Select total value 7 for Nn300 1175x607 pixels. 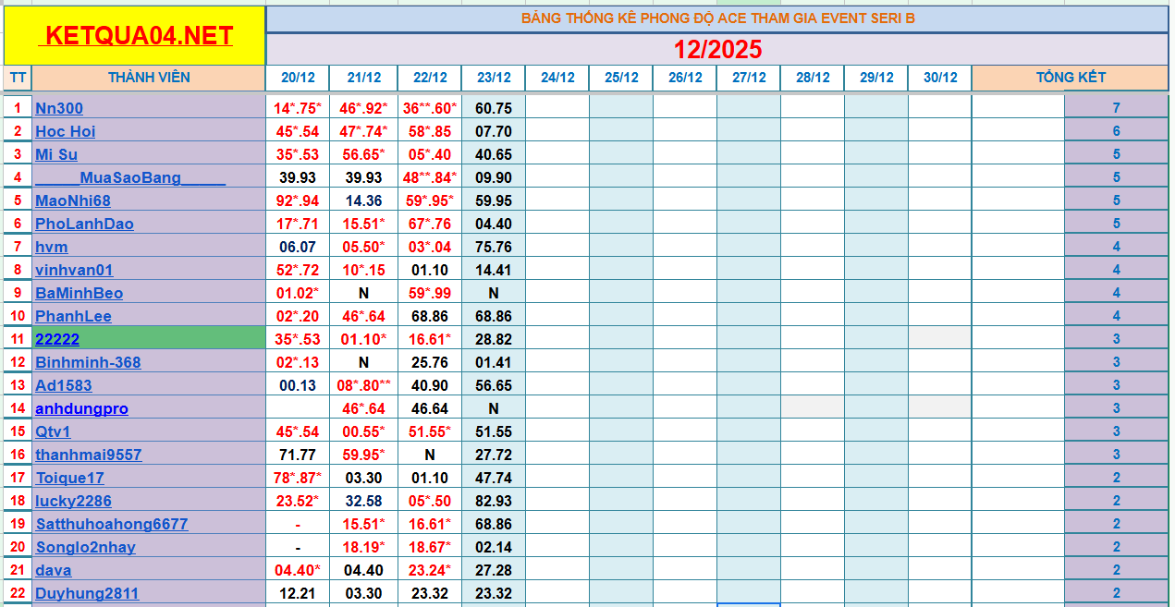(x=1117, y=108)
